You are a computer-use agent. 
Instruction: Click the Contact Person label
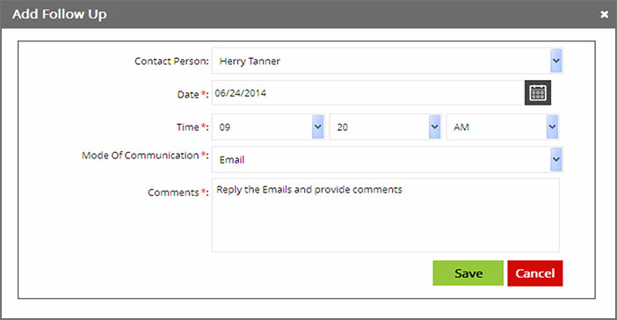(x=171, y=61)
